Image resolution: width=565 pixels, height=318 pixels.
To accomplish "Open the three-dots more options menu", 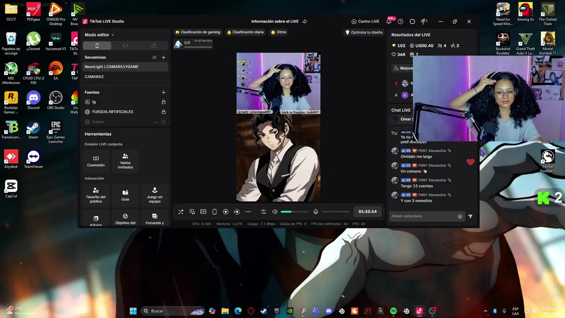I will pyautogui.click(x=248, y=212).
